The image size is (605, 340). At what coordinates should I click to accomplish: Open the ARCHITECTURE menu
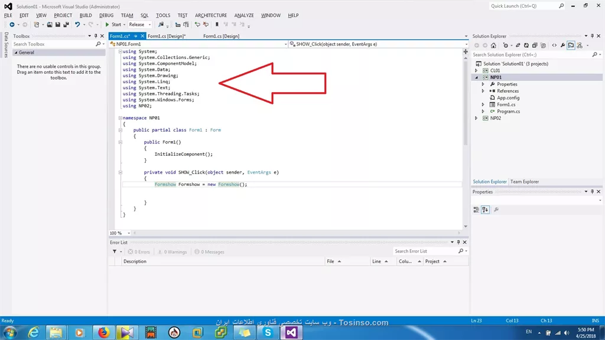[x=211, y=15]
